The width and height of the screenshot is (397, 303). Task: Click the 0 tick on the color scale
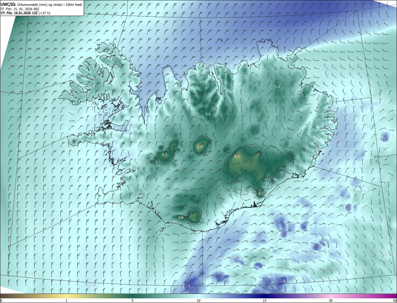(x=1, y=301)
